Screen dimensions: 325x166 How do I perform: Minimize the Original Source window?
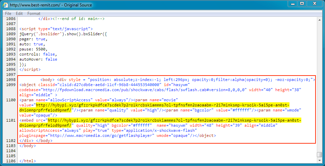292,3
